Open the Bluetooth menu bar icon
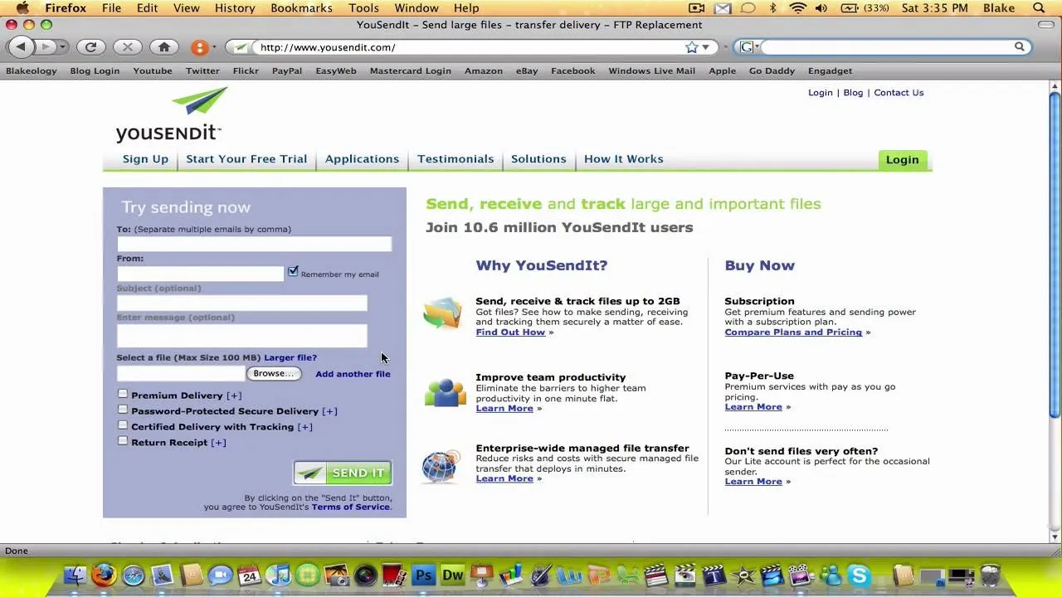 point(773,8)
